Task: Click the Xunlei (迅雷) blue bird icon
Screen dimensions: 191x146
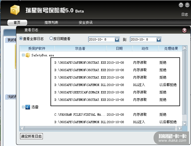Action: click(28, 107)
